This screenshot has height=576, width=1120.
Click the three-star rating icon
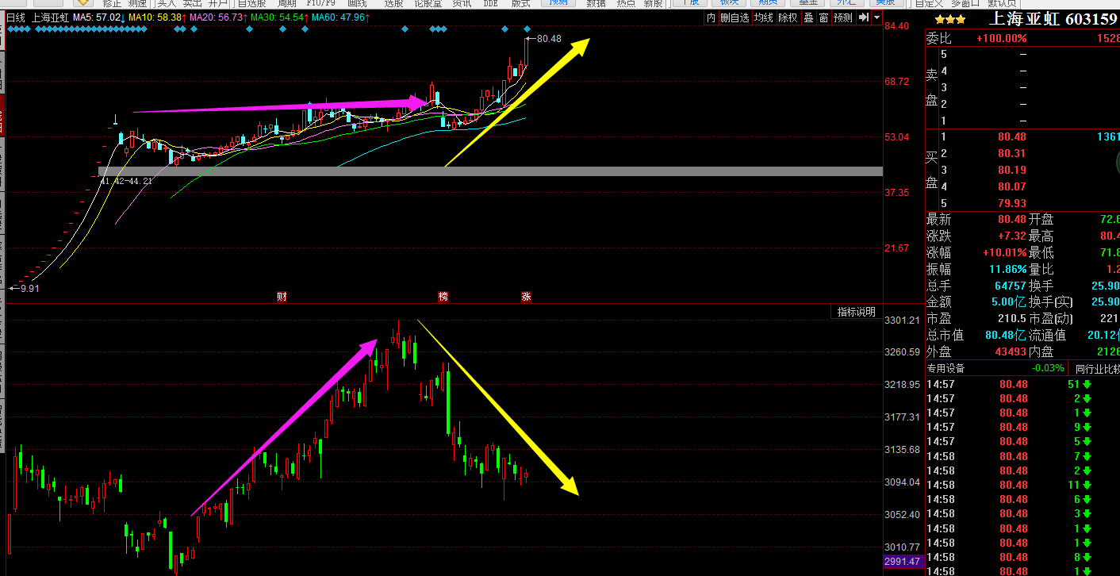pyautogui.click(x=949, y=19)
